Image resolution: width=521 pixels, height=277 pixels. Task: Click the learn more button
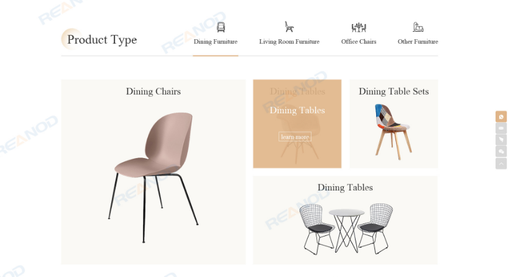[x=295, y=137]
